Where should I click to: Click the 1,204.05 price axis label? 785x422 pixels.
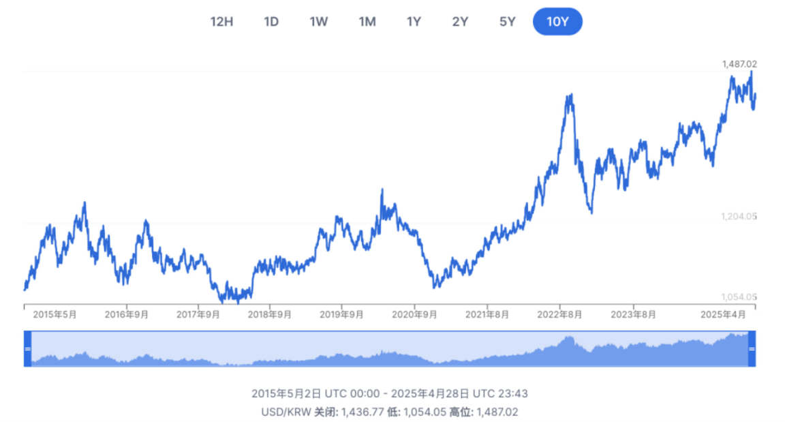point(739,217)
